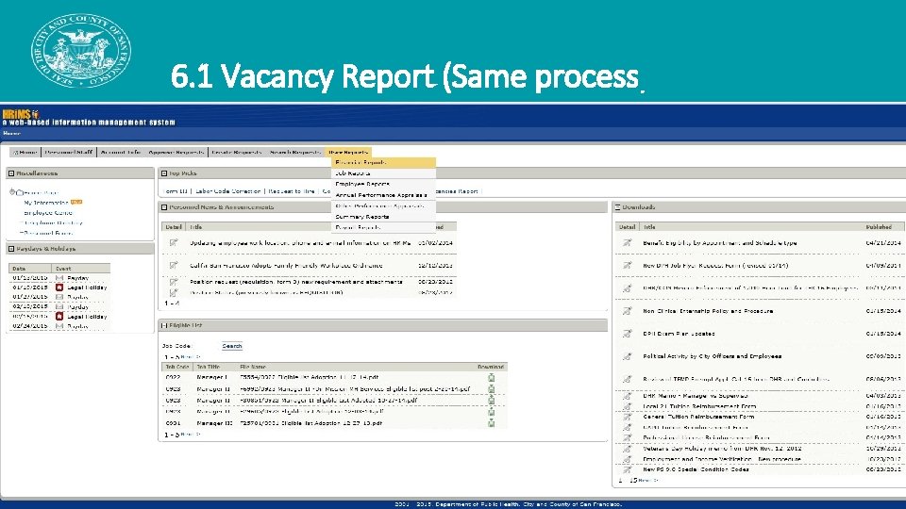Collapse the Downloads panel

coord(617,207)
